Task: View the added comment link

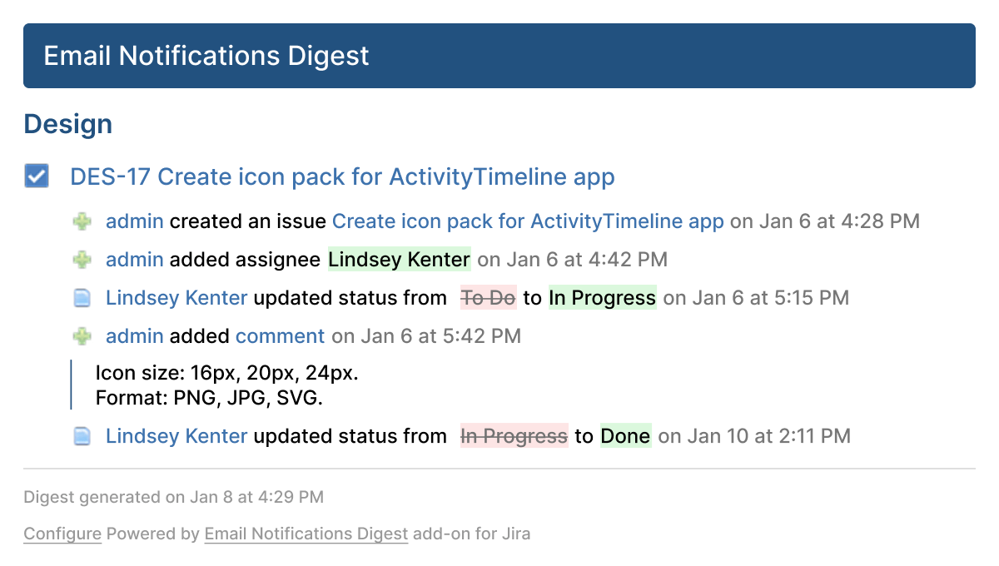Action: pyautogui.click(x=280, y=335)
